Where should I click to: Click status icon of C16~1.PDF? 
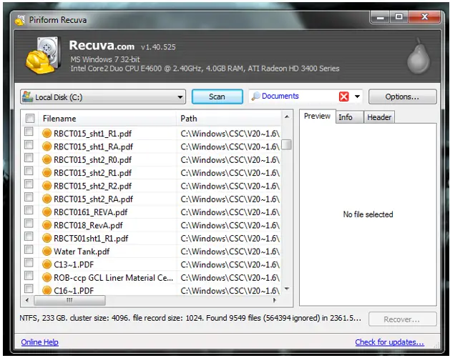pyautogui.click(x=47, y=290)
